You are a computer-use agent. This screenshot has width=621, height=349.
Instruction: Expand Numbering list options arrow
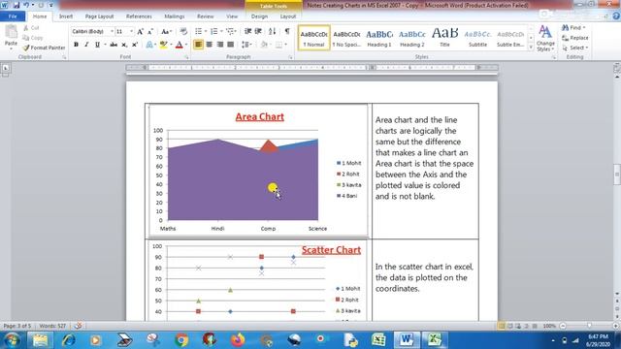(221, 31)
